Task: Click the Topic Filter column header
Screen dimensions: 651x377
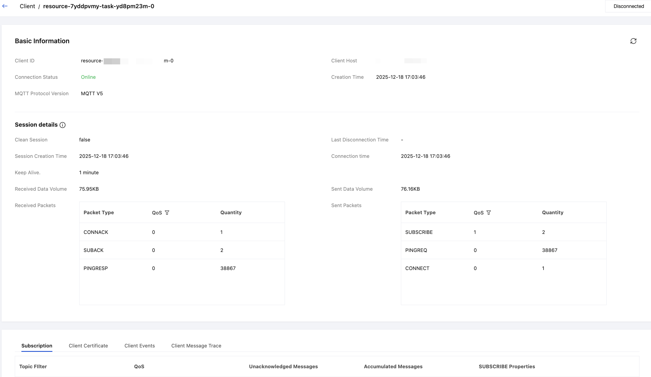Action: click(x=33, y=366)
